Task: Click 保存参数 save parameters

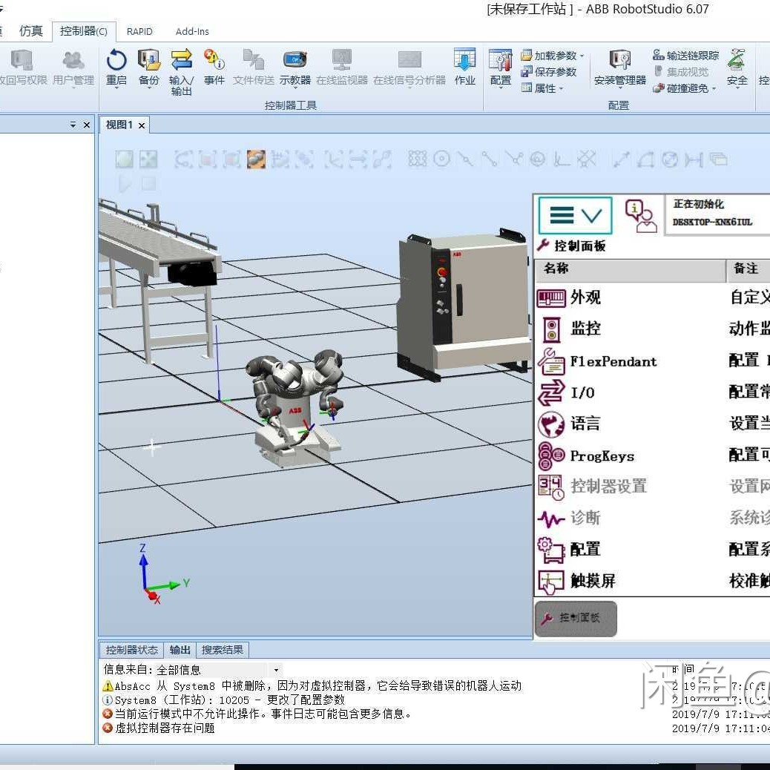Action: pyautogui.click(x=549, y=72)
